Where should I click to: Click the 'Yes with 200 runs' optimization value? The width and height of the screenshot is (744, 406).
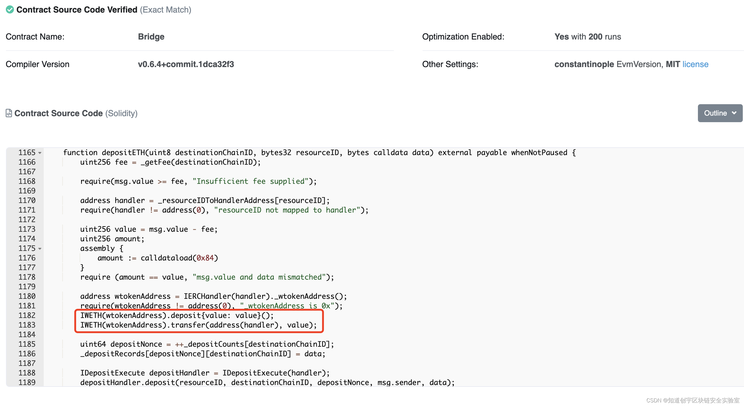click(x=587, y=37)
